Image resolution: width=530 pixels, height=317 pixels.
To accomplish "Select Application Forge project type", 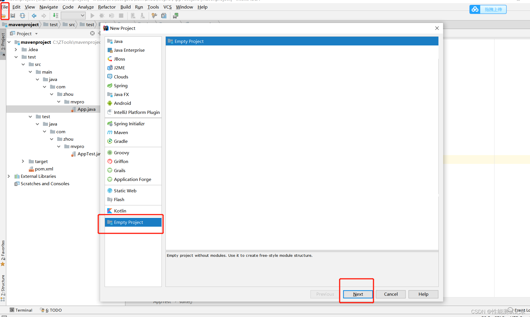I will pos(133,180).
